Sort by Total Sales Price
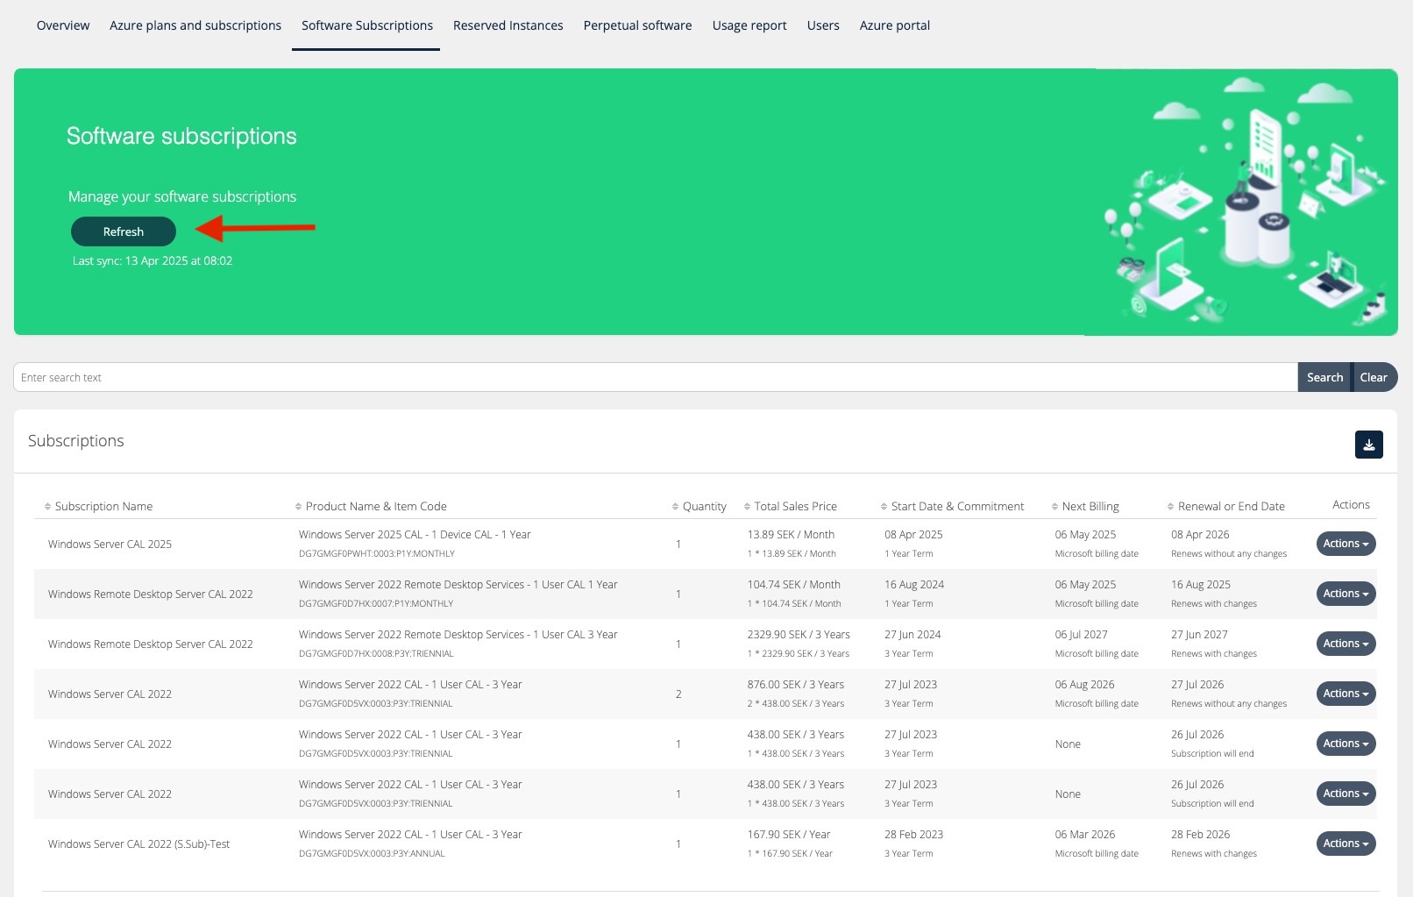The width and height of the screenshot is (1413, 897). 748,507
